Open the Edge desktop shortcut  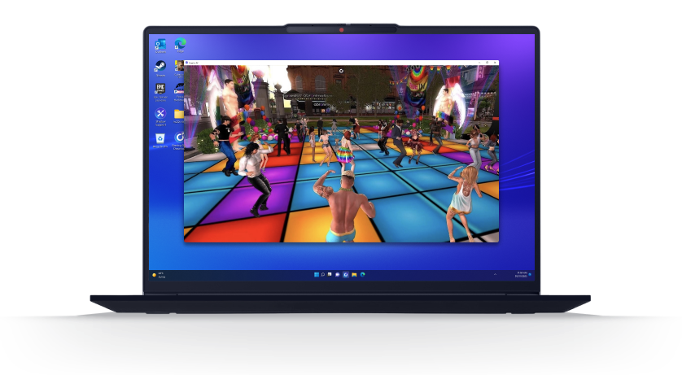(180, 45)
